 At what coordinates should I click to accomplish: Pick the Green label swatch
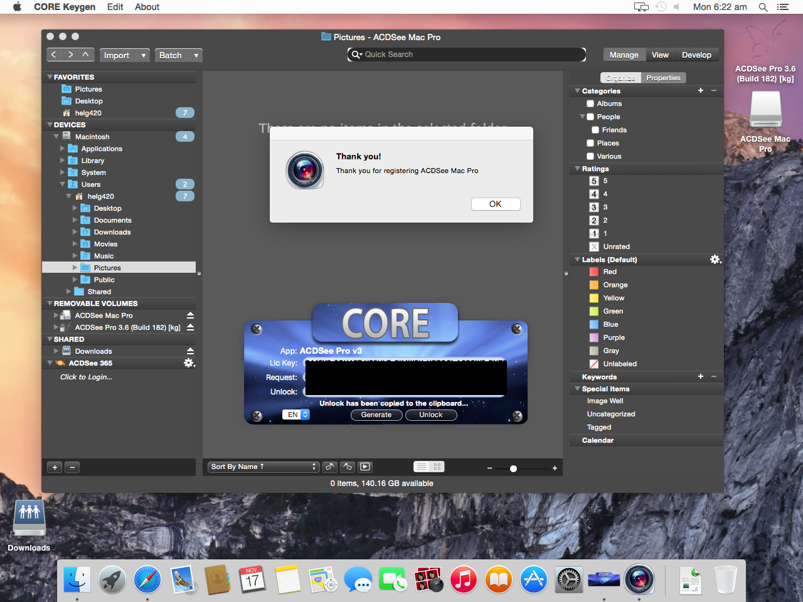(594, 311)
